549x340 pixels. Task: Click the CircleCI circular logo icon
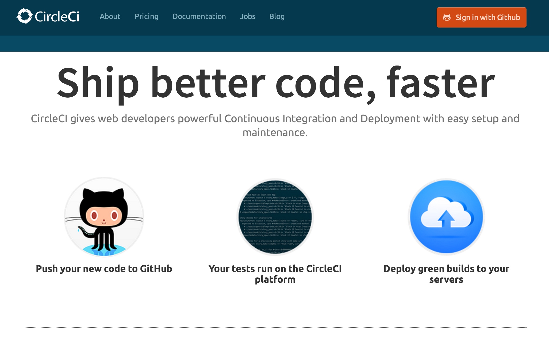[x=25, y=16]
